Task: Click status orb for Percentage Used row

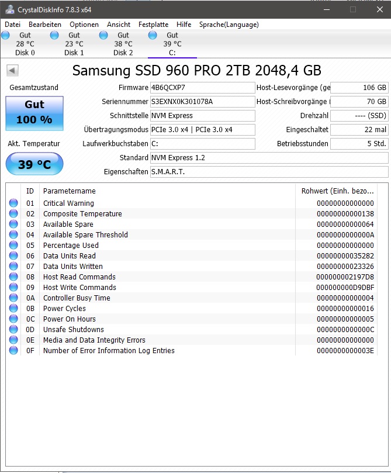Action: [x=13, y=245]
